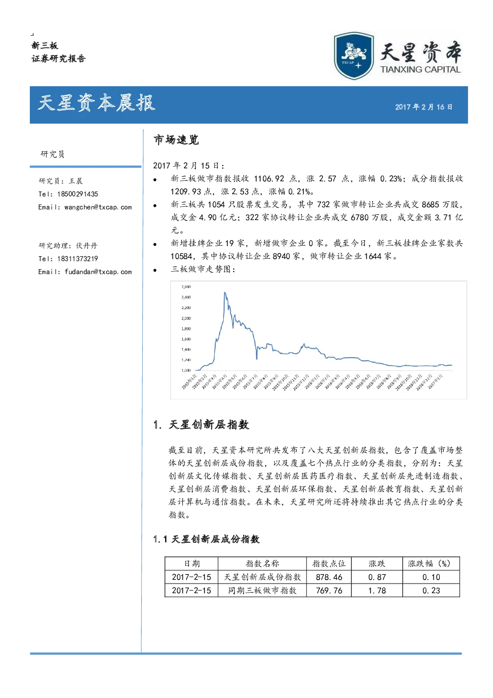
Task: Click the heading 1.1 天星创新层成份指数
Action: coord(206,539)
